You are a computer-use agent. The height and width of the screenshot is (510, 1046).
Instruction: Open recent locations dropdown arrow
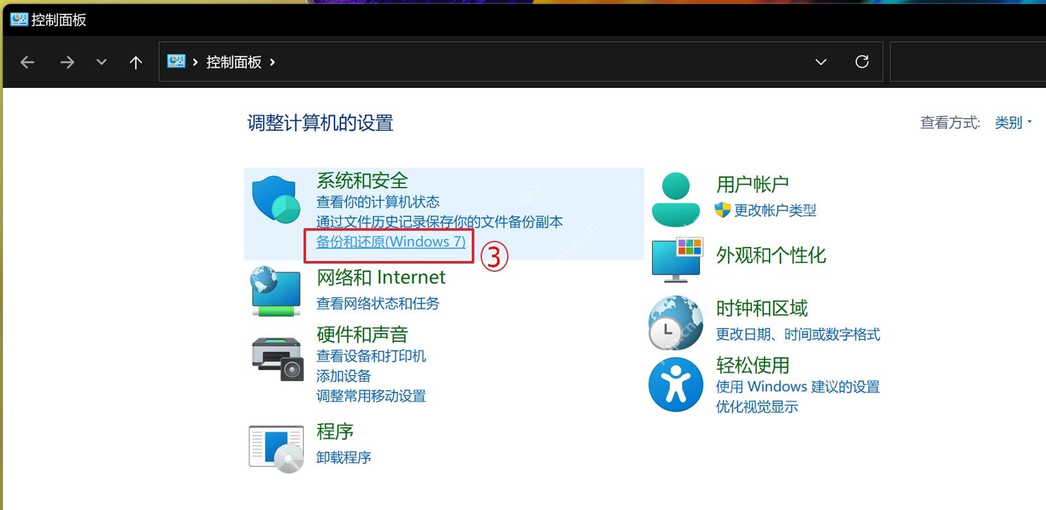pyautogui.click(x=101, y=62)
